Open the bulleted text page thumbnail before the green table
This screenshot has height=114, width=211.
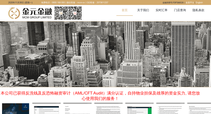108,108
